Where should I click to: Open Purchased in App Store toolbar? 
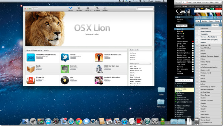(x=97, y=9)
